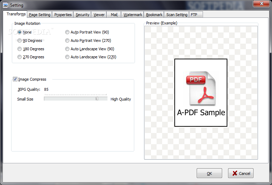Screen dimensions: 272x185
Task: Click the A-PDF Sample preview thumbnail
Action: click(x=201, y=93)
